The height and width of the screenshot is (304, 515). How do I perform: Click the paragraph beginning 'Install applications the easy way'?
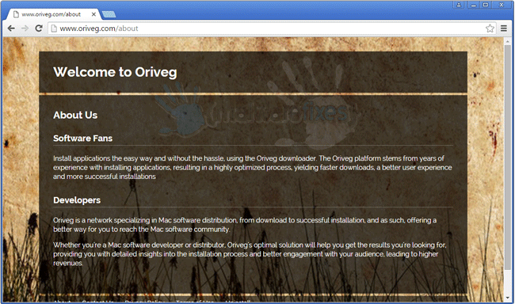tap(253, 167)
